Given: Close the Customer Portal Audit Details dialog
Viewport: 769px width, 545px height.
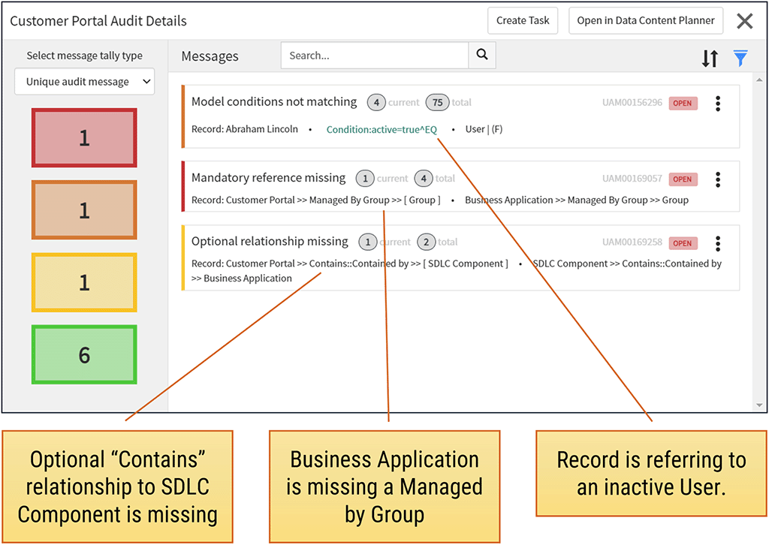Looking at the screenshot, I should 744,20.
